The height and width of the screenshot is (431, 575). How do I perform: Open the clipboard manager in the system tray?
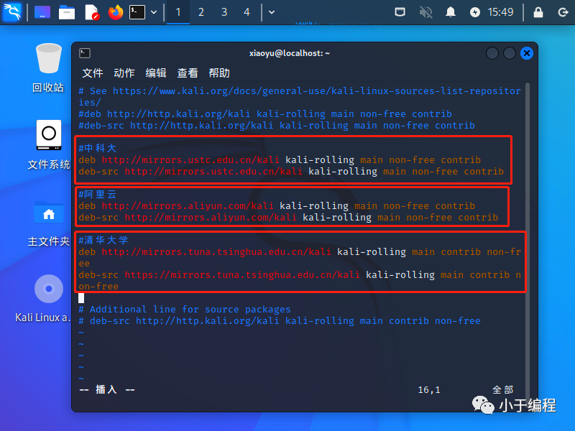click(400, 11)
